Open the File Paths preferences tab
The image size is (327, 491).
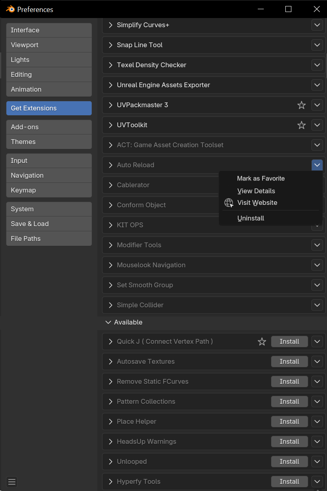[49, 238]
